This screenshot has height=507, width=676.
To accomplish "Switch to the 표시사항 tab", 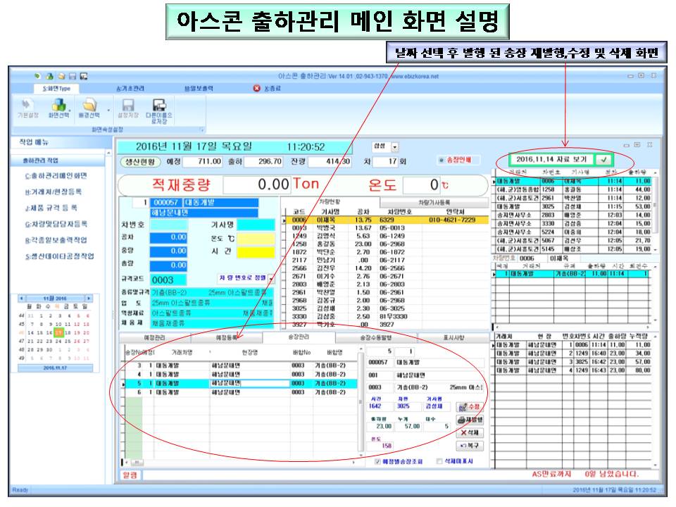I will [453, 337].
